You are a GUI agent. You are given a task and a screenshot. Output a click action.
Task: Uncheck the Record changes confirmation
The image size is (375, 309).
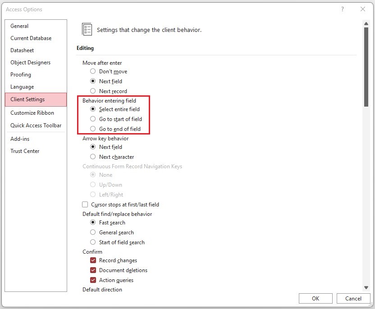[x=93, y=260]
